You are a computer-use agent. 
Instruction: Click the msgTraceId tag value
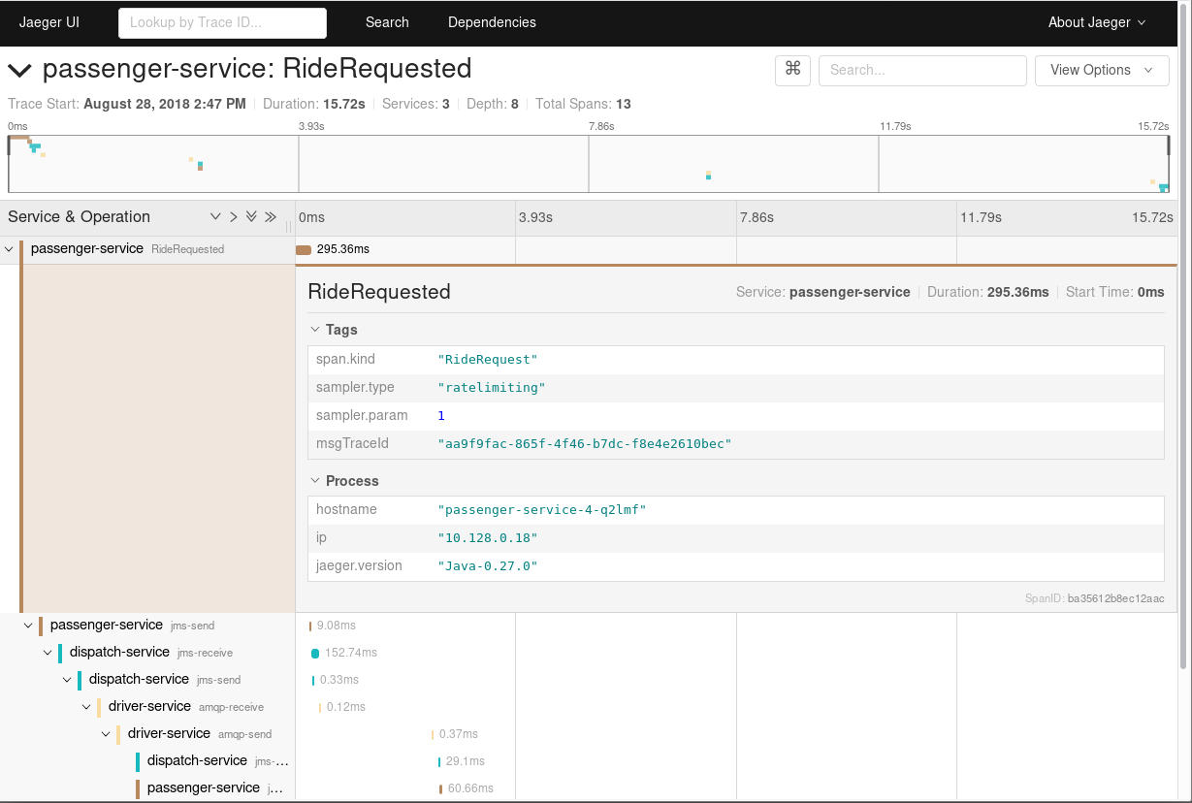pyautogui.click(x=585, y=444)
